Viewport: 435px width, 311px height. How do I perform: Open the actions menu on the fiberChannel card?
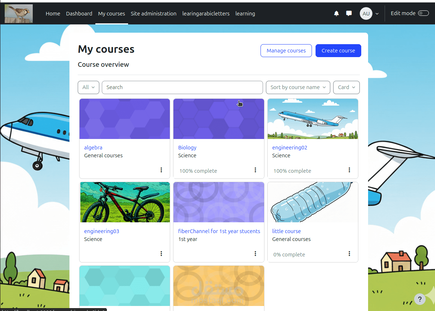(x=255, y=254)
